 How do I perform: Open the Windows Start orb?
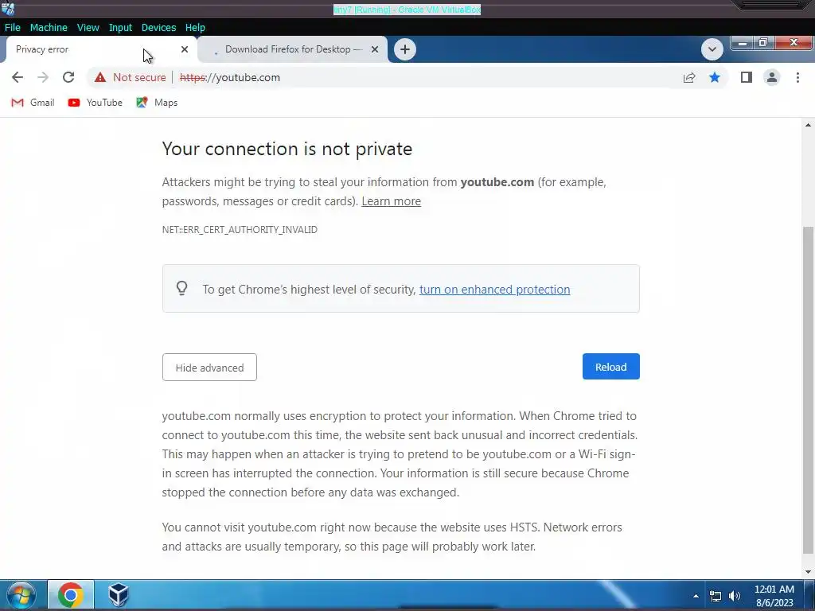tap(21, 595)
